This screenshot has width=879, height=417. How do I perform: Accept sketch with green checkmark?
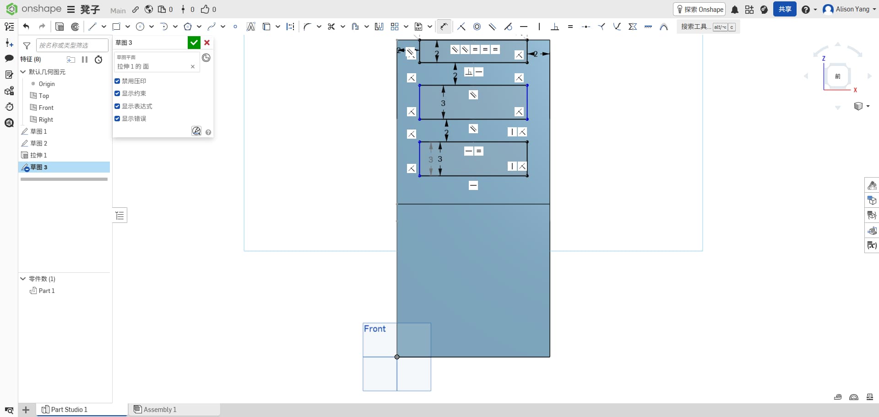(194, 43)
